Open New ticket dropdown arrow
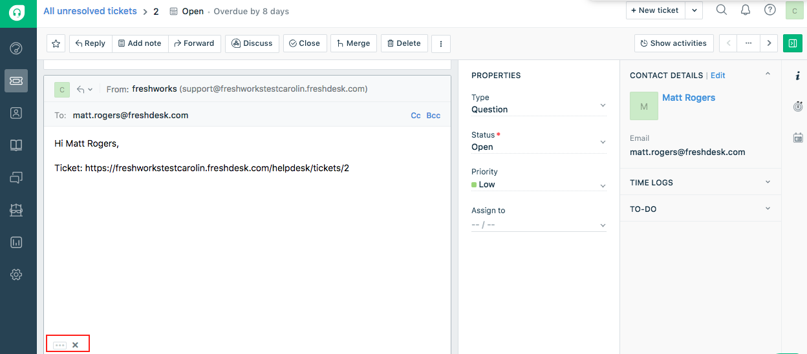Image resolution: width=807 pixels, height=354 pixels. click(x=694, y=10)
